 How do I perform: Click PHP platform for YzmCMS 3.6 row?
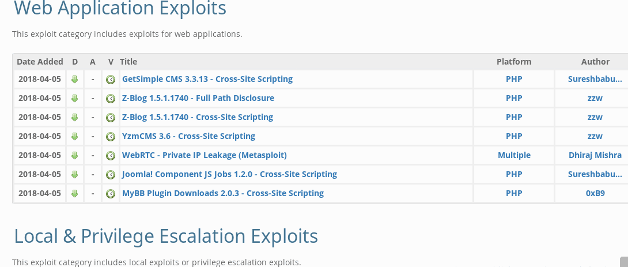[514, 136]
